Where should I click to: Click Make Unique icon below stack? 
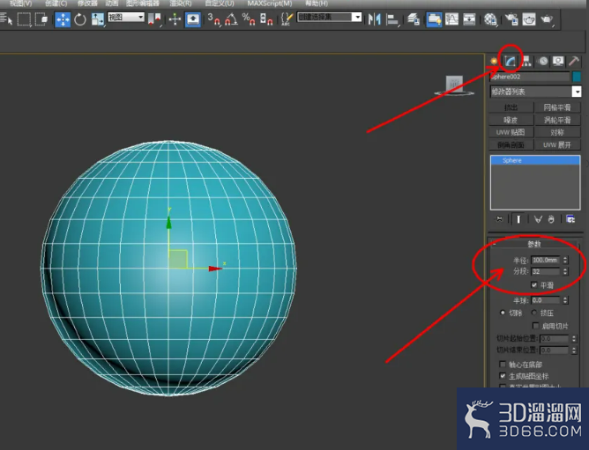[538, 219]
